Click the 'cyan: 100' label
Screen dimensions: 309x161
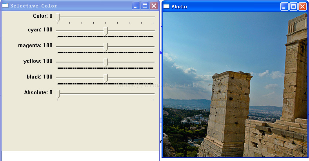(40, 30)
